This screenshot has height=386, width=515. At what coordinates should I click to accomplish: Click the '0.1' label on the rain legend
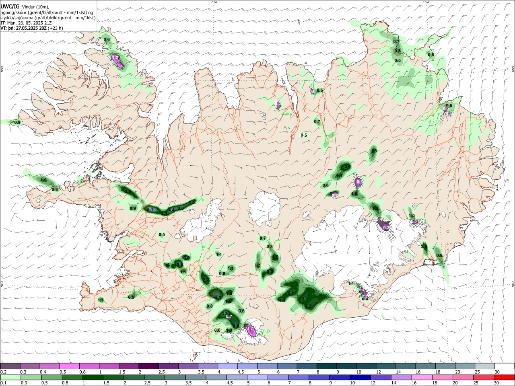[3, 383]
